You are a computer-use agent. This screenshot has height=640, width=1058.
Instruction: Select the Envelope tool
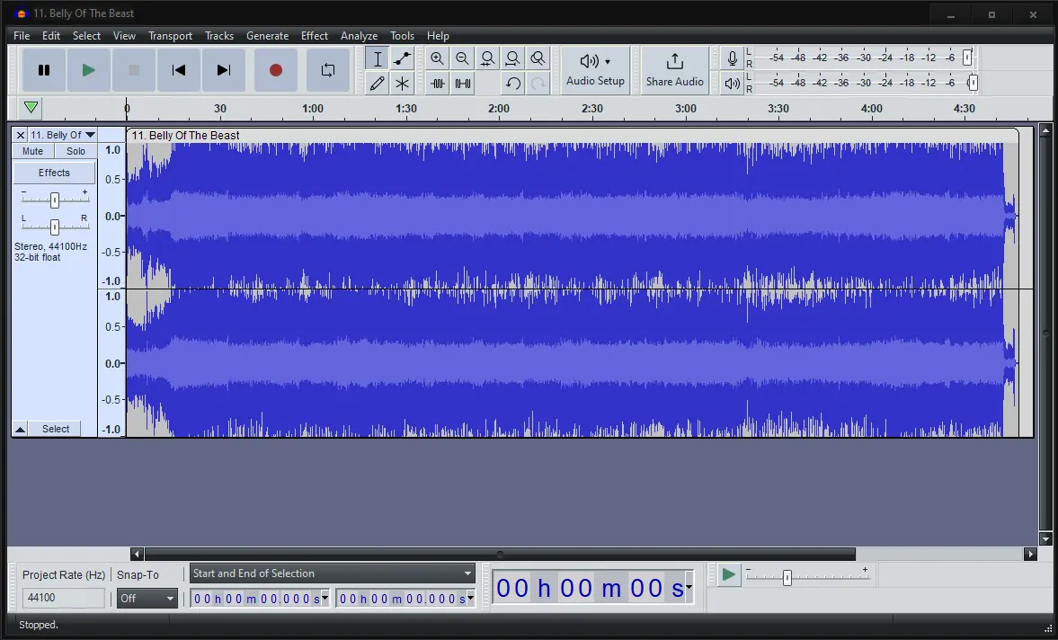402,58
